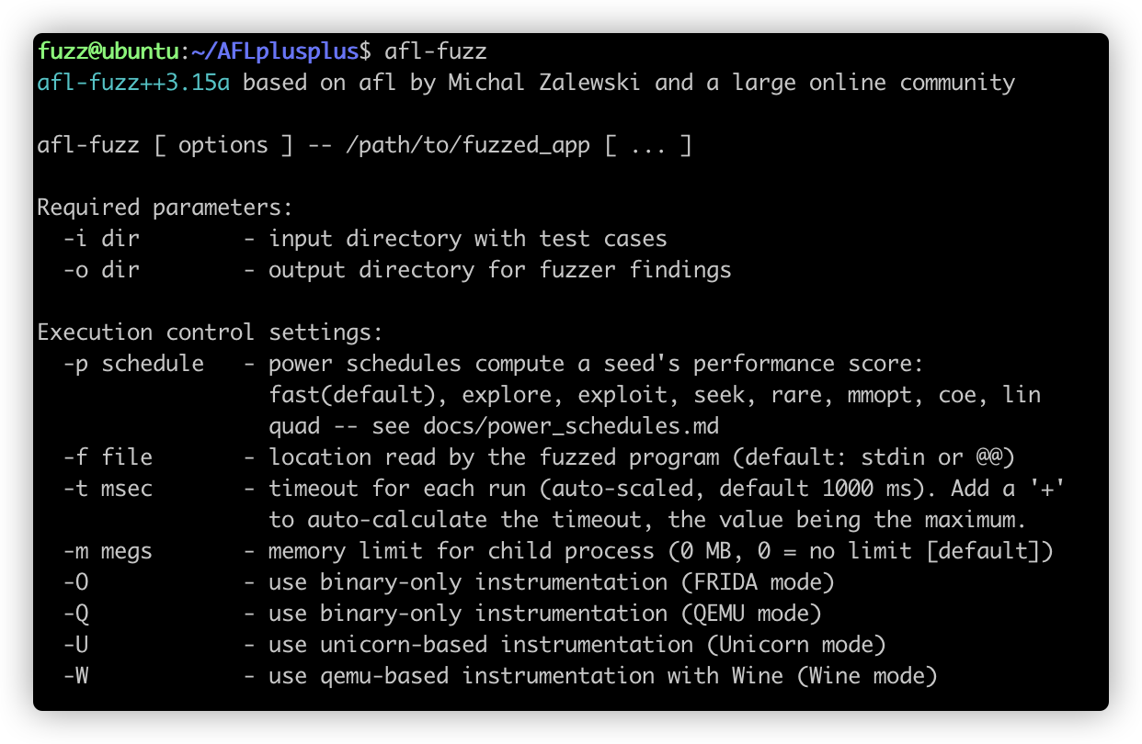1142x744 pixels.
Task: Click the -i dir input option
Action: tap(101, 239)
